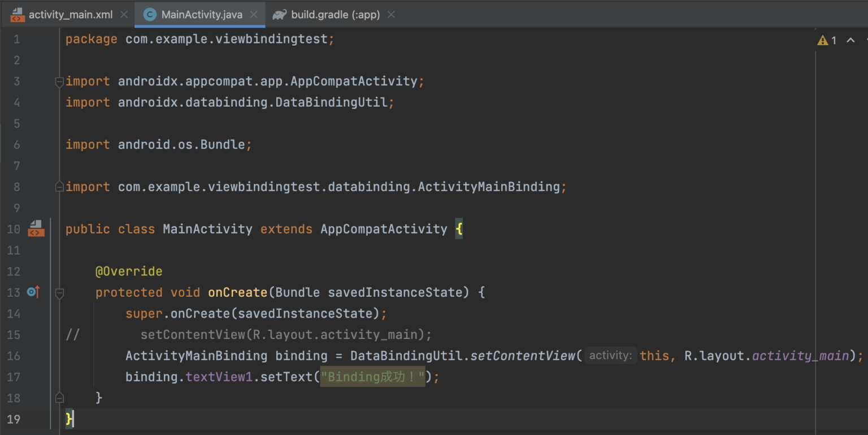The width and height of the screenshot is (868, 435).
Task: Click ActivityMainBinding in the line 8 import
Action: tap(489, 186)
